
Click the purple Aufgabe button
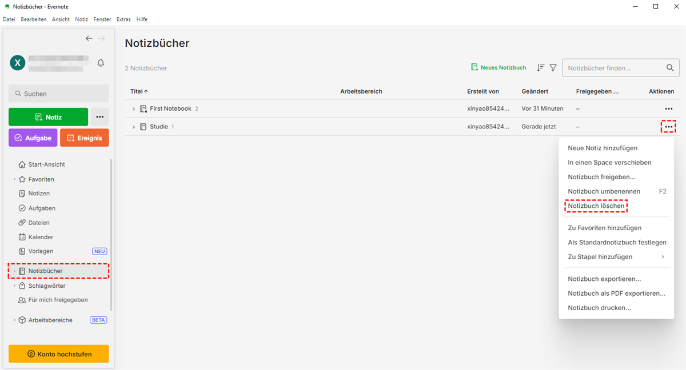coord(33,138)
